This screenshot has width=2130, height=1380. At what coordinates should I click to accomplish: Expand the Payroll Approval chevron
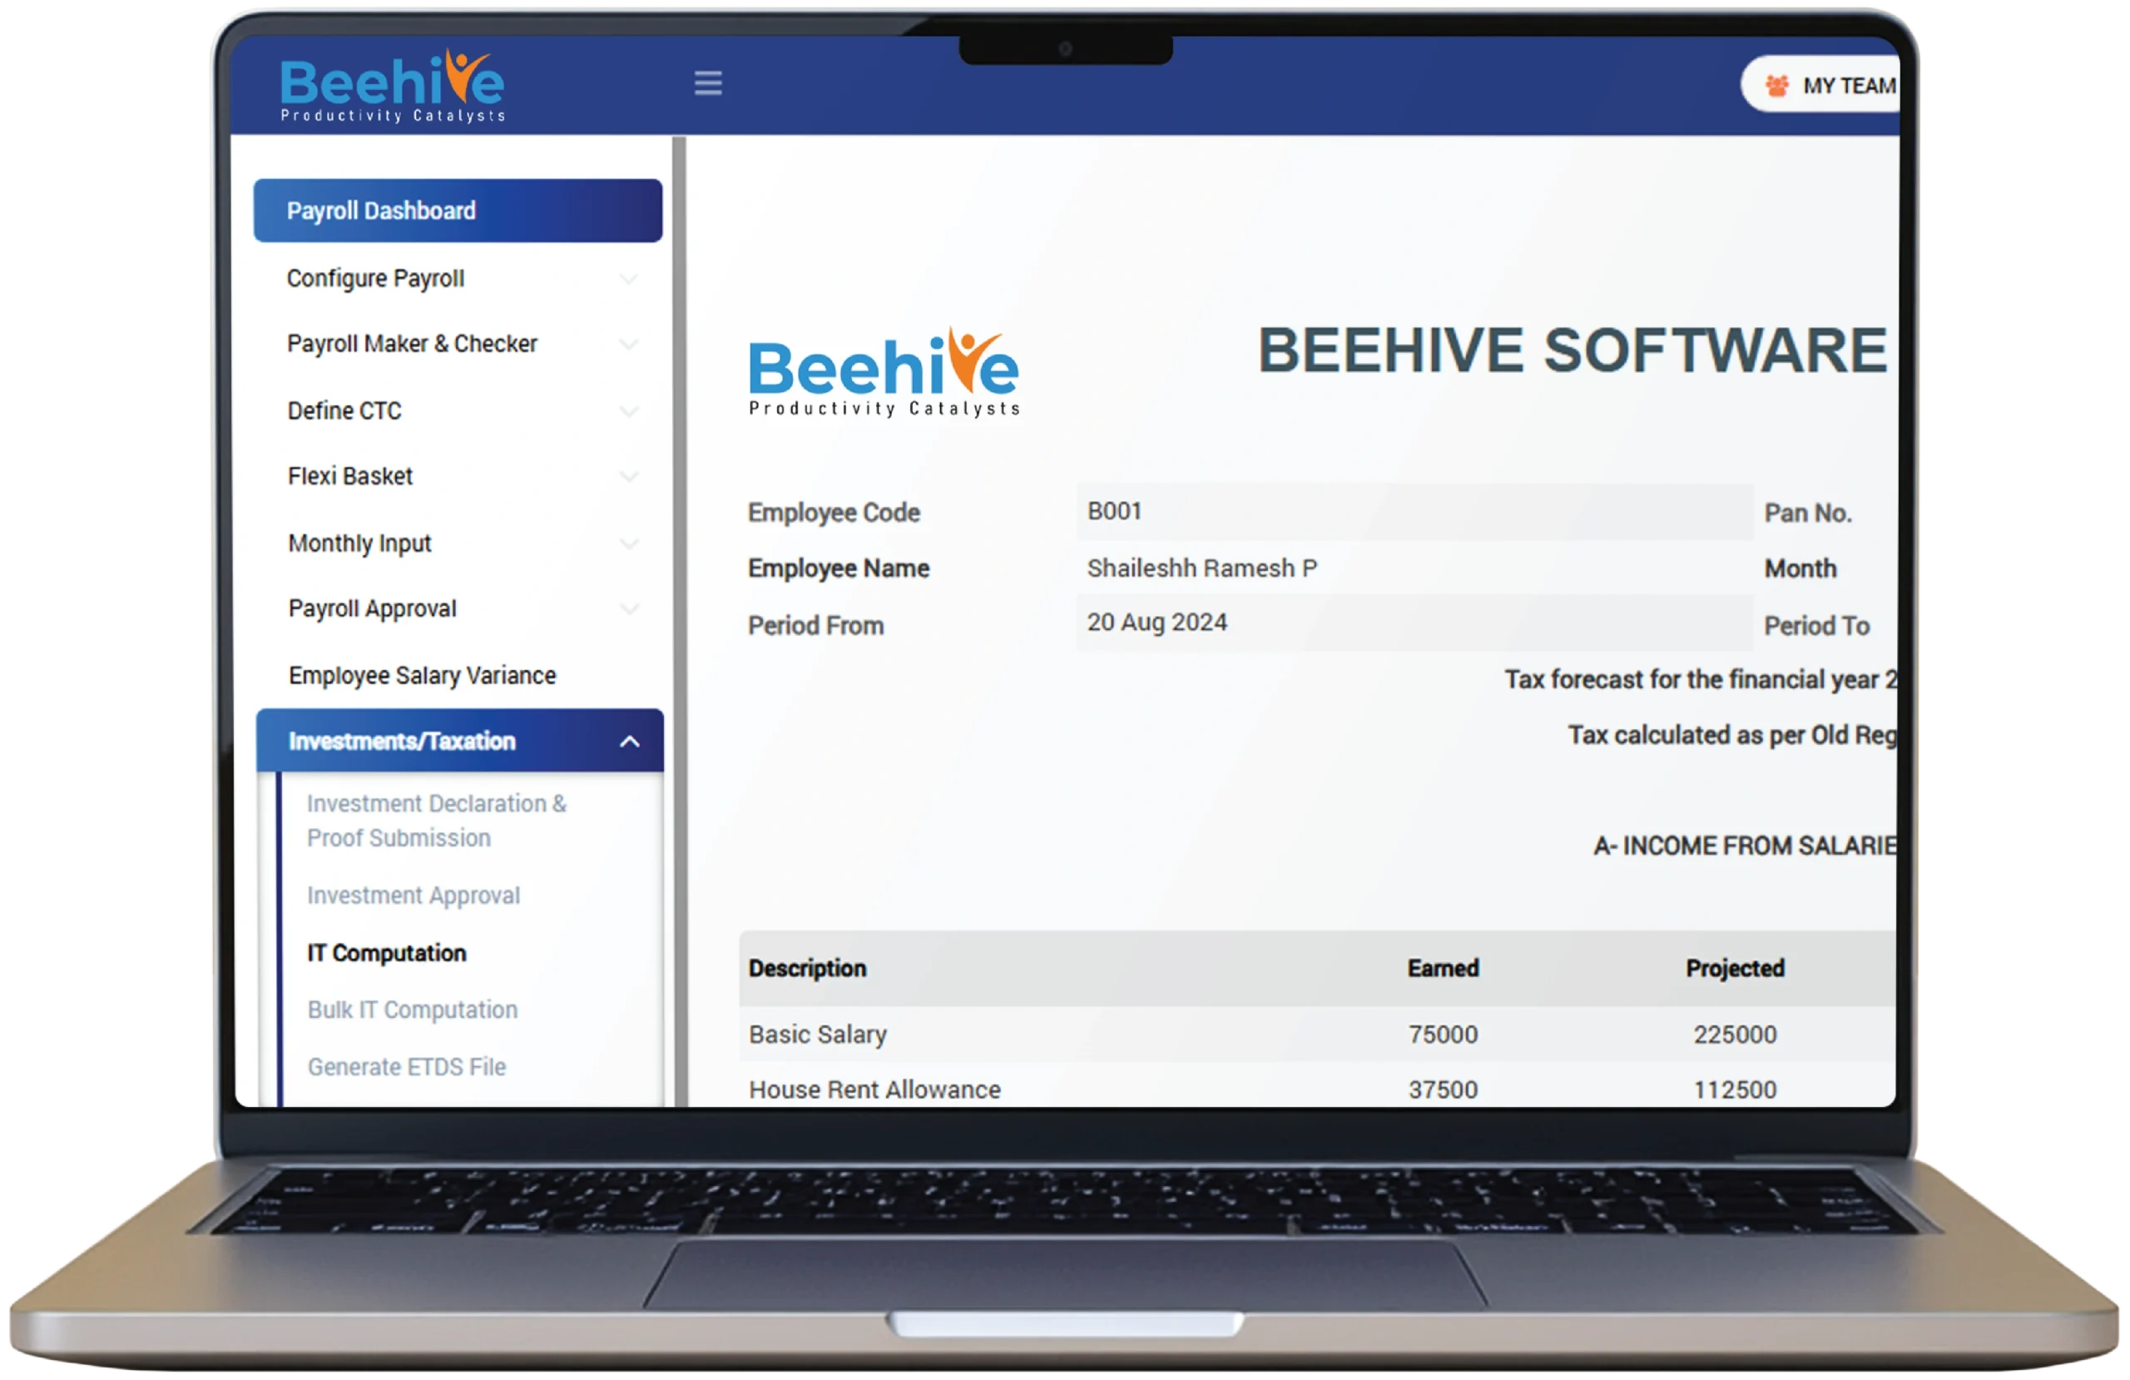(629, 609)
